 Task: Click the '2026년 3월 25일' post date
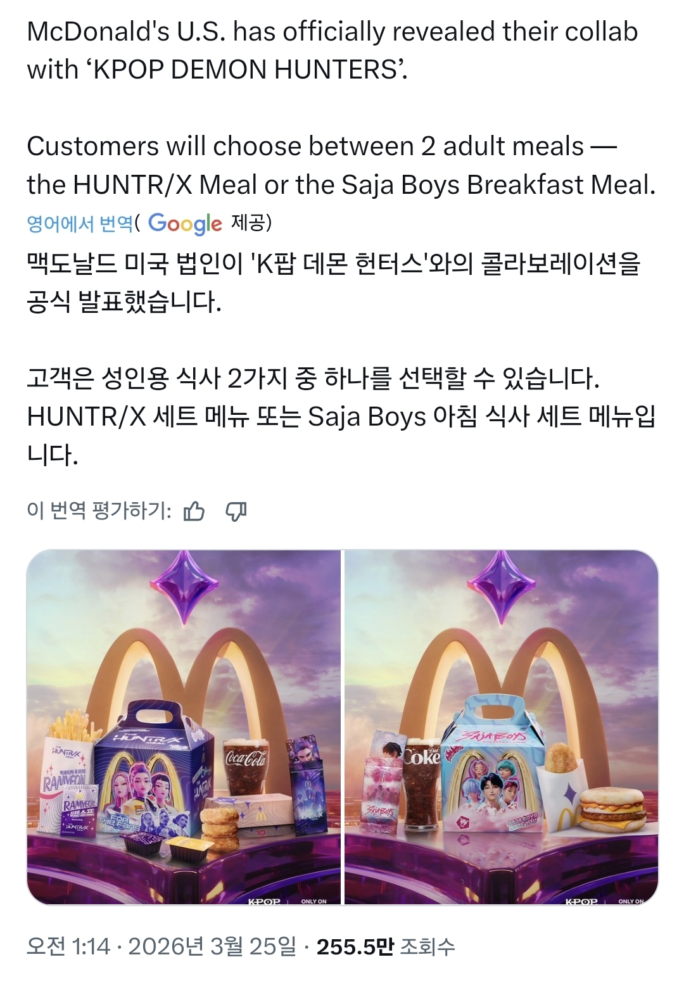[x=212, y=946]
